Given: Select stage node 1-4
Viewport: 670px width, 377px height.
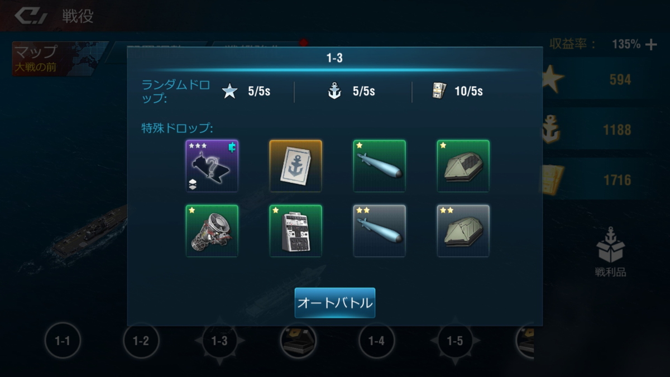Looking at the screenshot, I should 376,341.
